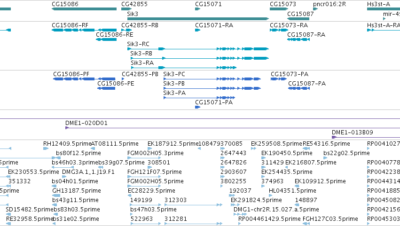This screenshot has width=400, height=226.
Task: Open transcript CG15071-RA
Action: pos(214,25)
